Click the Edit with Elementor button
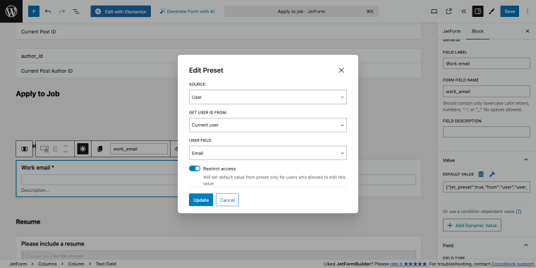This screenshot has width=536, height=268. click(x=121, y=11)
